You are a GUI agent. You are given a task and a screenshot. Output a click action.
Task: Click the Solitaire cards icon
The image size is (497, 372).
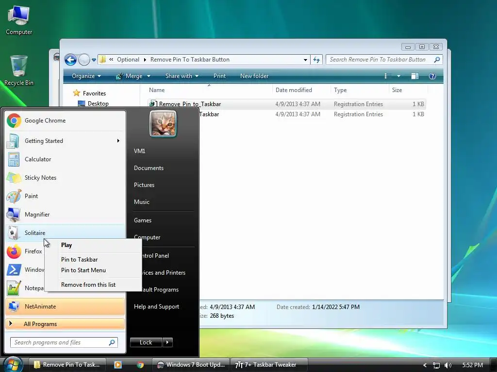point(14,233)
